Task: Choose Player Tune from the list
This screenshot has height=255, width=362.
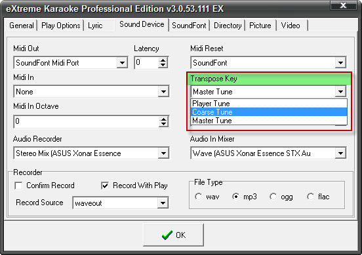Action: tap(269, 104)
